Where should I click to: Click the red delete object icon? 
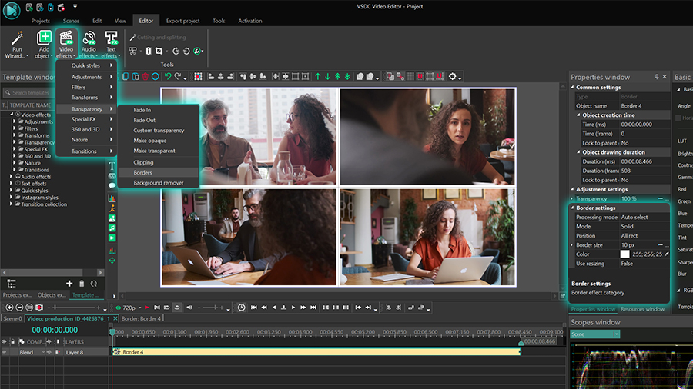click(x=146, y=76)
